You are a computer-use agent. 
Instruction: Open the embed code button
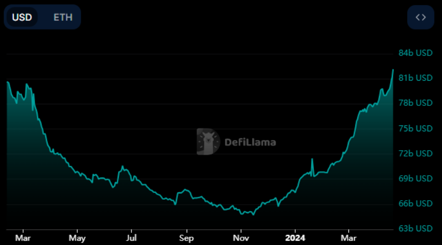coord(421,17)
